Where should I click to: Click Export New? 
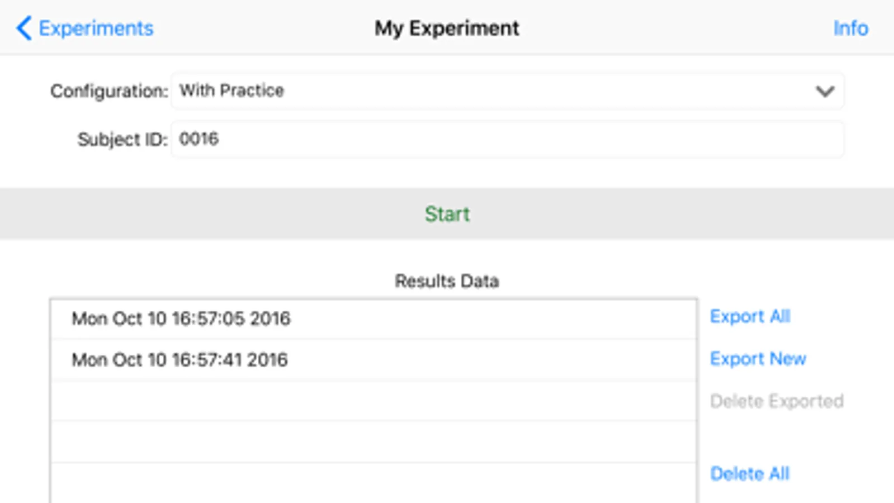[758, 359]
